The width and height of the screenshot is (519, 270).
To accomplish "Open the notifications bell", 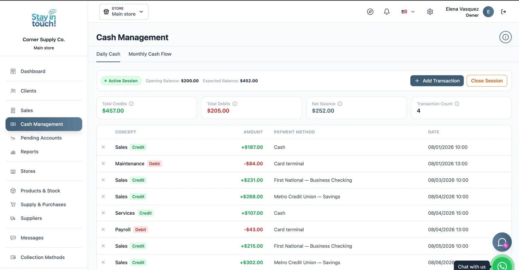I will click(x=387, y=12).
